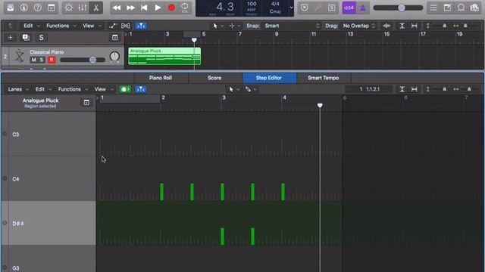The image size is (485, 272).
Task: Open the Tracks area Functions menu
Action: pyautogui.click(x=61, y=26)
